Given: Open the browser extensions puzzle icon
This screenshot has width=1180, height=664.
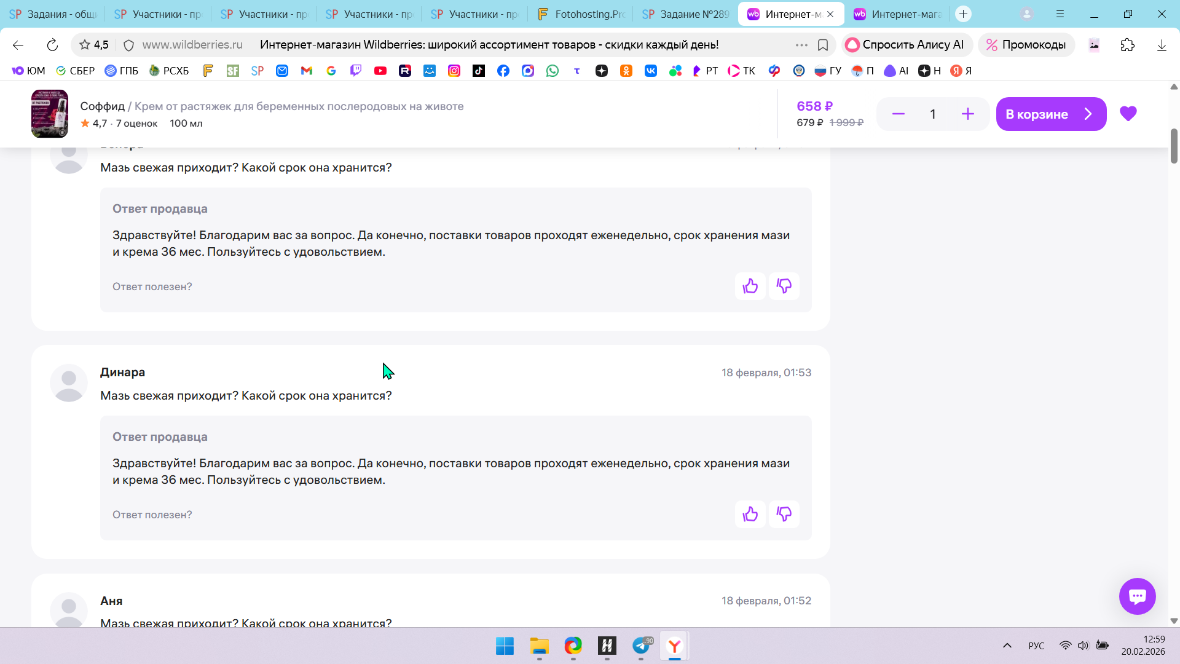Looking at the screenshot, I should [x=1127, y=45].
